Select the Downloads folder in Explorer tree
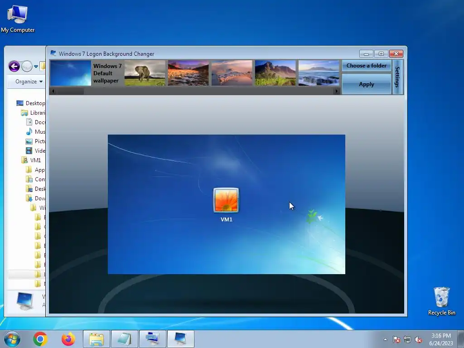 pyautogui.click(x=36, y=198)
